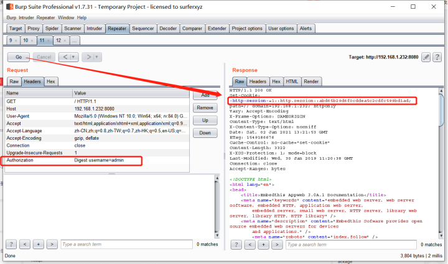This screenshot has height=264, width=448.
Task: Open Repeater help question mark icon
Action: click(x=437, y=57)
